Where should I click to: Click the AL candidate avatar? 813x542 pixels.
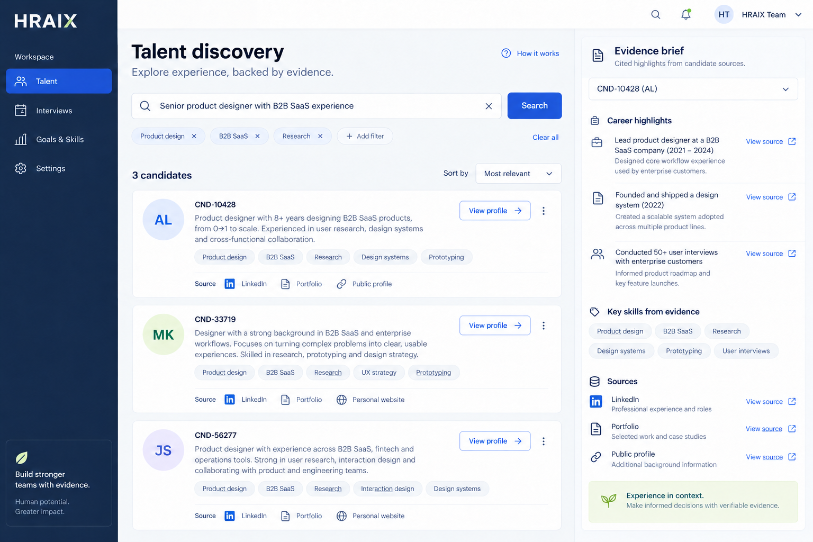point(163,220)
